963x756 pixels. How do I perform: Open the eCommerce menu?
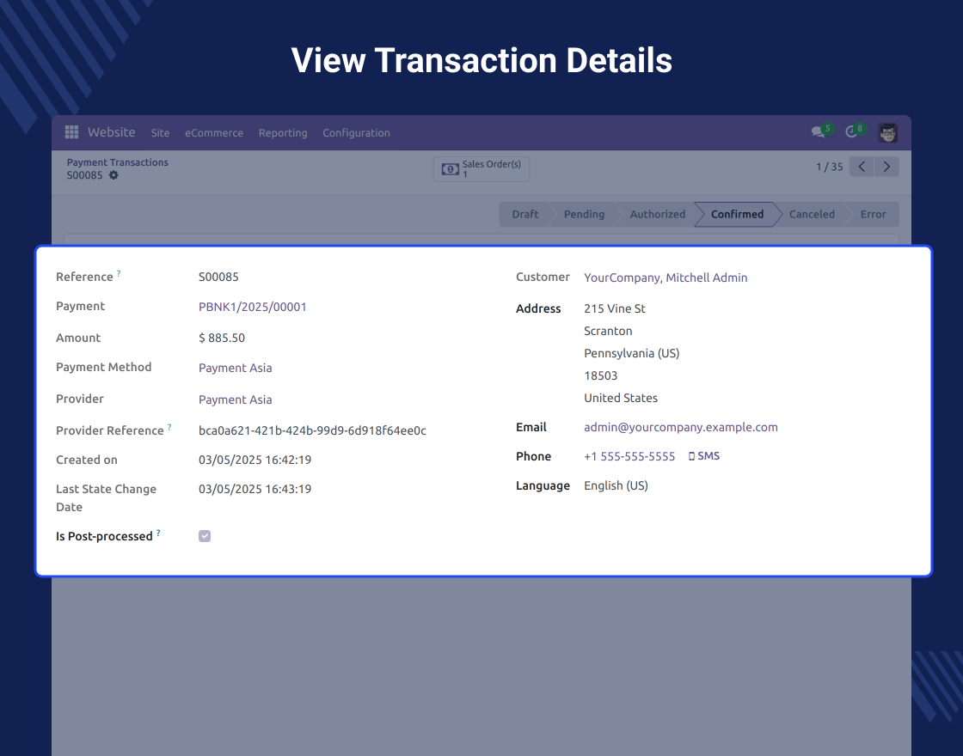[214, 133]
